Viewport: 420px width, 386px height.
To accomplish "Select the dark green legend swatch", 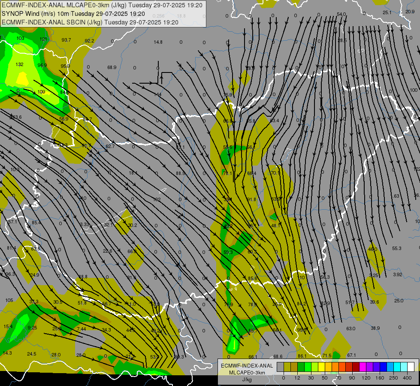I will point(301,367).
